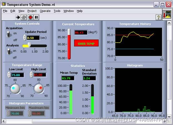The height and width of the screenshot is (125, 173).
Task: Click the Run arrow toolbar icon
Action: [x=18, y=17]
